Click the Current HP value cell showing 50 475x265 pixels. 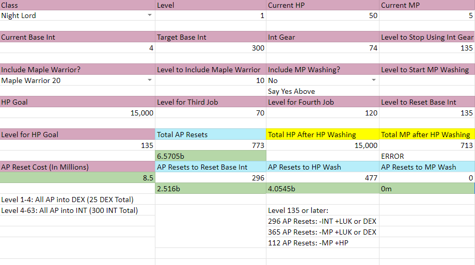pyautogui.click(x=323, y=15)
